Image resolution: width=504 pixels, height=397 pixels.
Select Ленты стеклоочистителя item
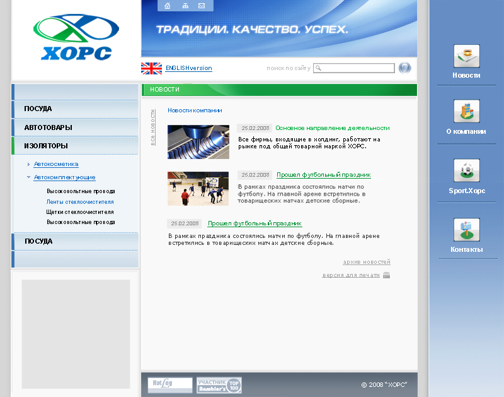pyautogui.click(x=80, y=202)
